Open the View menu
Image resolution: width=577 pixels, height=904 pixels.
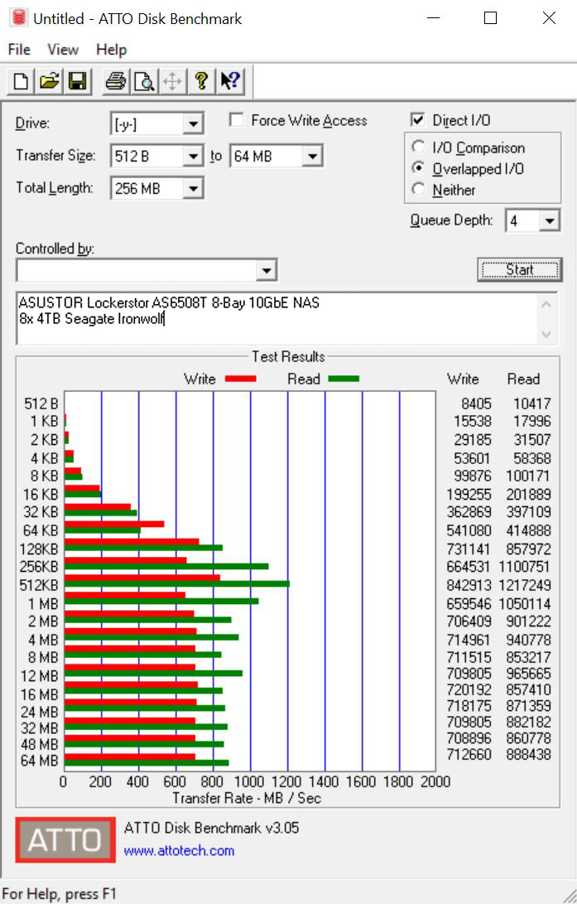pos(63,50)
